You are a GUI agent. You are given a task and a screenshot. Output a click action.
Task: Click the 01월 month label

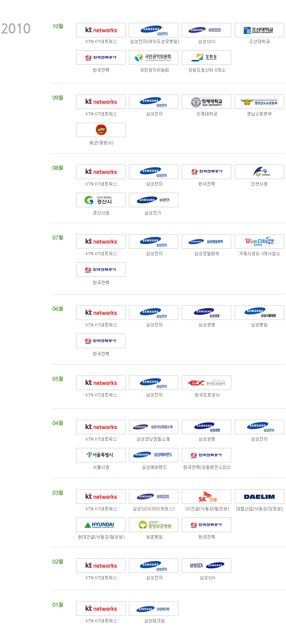[58, 605]
